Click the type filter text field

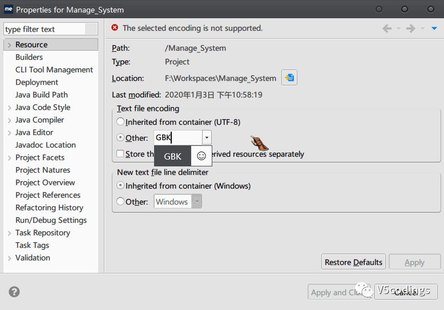tap(45, 29)
